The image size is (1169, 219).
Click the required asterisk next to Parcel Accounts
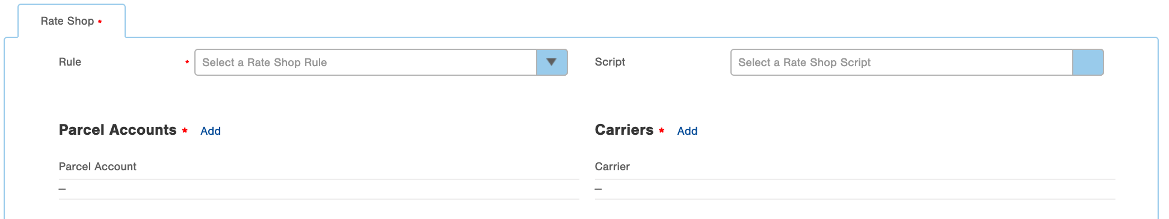185,131
